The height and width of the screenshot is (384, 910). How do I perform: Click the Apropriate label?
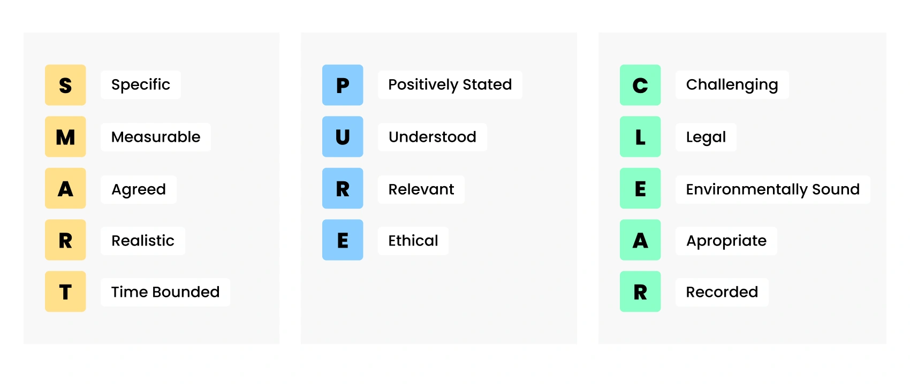coord(726,241)
